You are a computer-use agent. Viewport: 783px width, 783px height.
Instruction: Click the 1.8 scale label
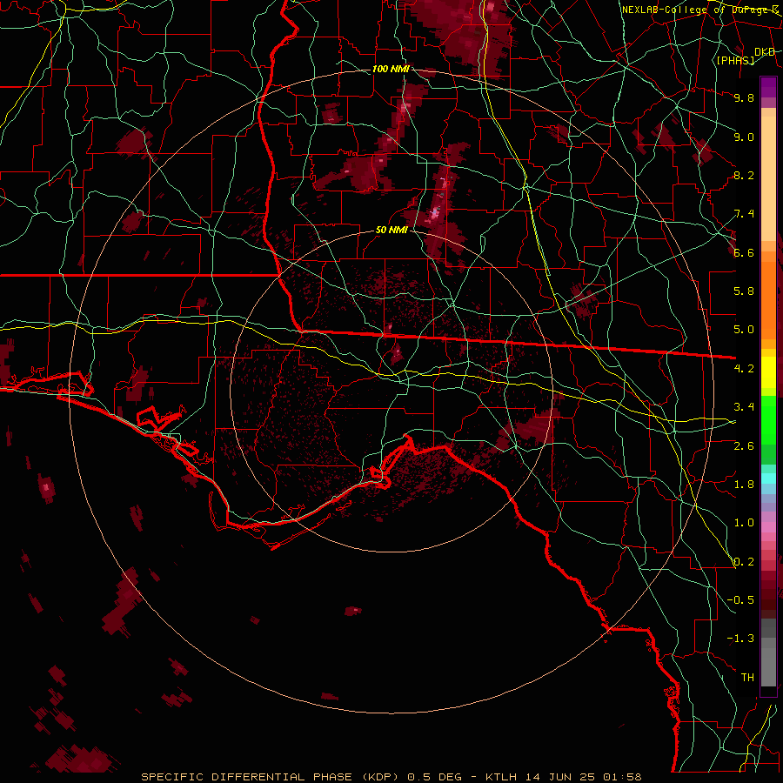(x=744, y=485)
